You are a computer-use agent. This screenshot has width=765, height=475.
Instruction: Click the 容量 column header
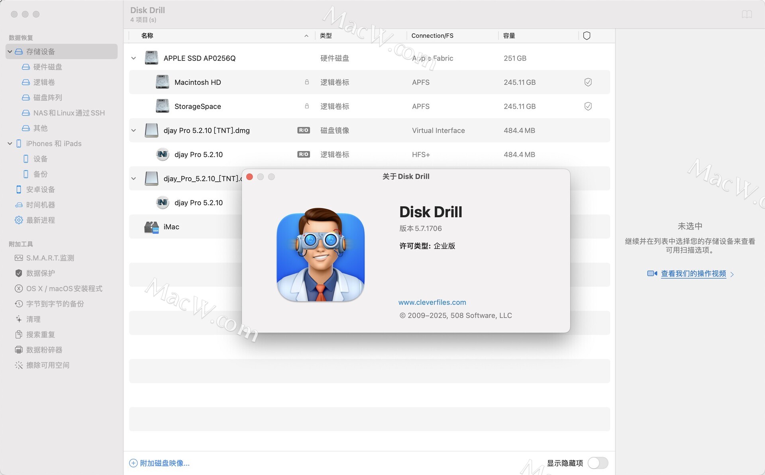(509, 36)
